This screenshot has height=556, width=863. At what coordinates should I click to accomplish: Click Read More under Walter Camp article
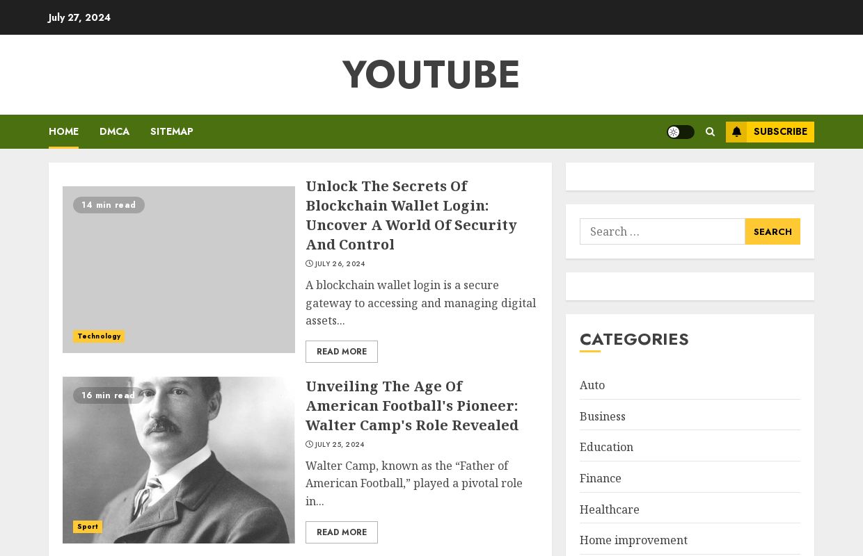342,532
